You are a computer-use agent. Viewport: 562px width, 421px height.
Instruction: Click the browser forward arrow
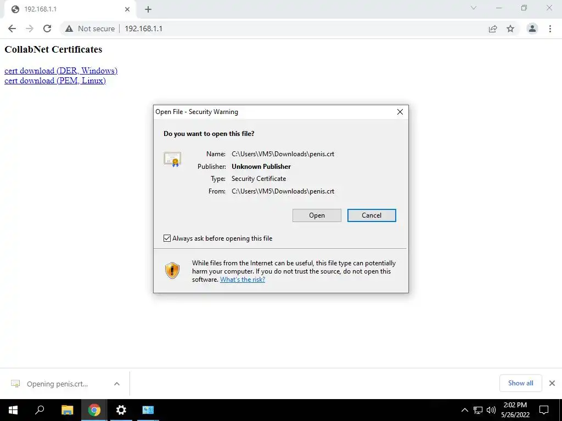click(x=30, y=29)
